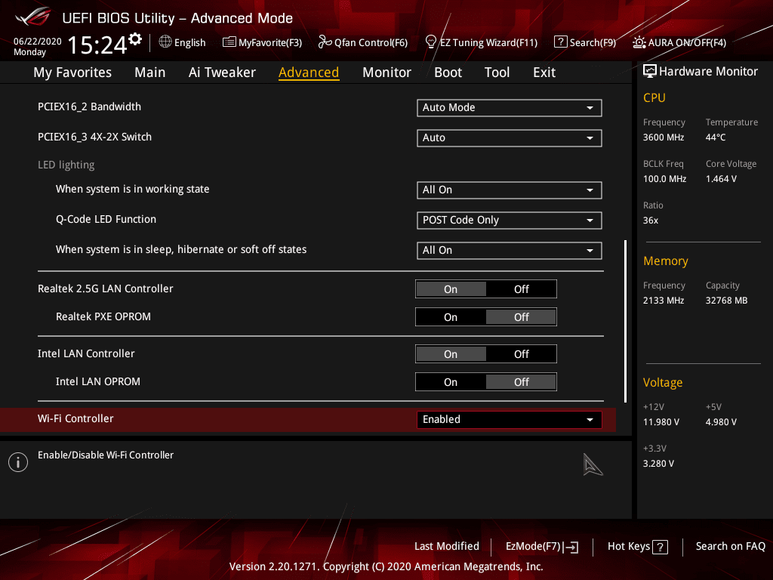Set Intel LAN OPROM to Off
Image resolution: width=773 pixels, height=580 pixels.
521,382
